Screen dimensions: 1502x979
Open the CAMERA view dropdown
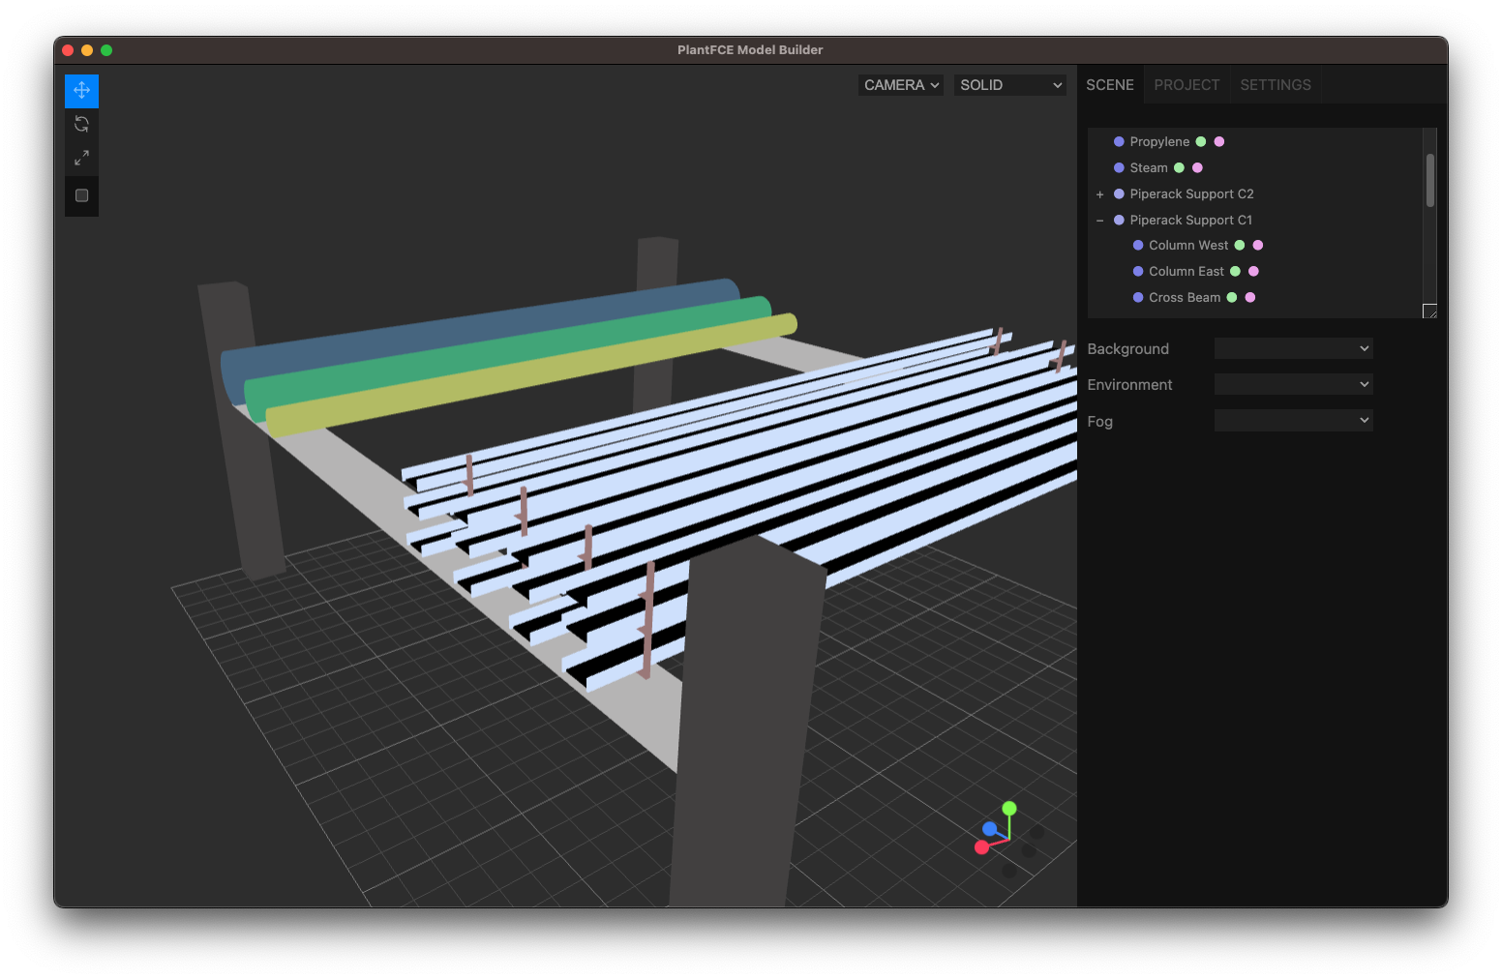coord(899,84)
